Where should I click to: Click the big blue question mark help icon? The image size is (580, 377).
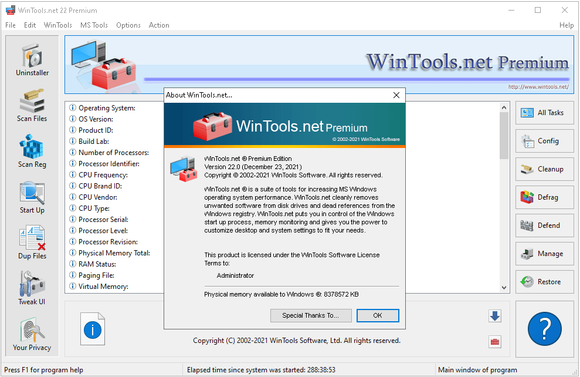pos(544,329)
